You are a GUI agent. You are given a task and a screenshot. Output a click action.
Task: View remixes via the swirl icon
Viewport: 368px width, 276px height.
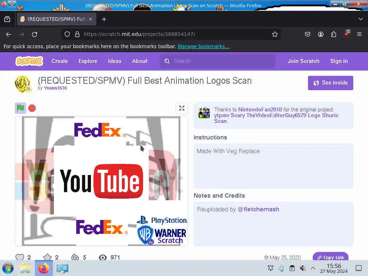(x=75, y=257)
